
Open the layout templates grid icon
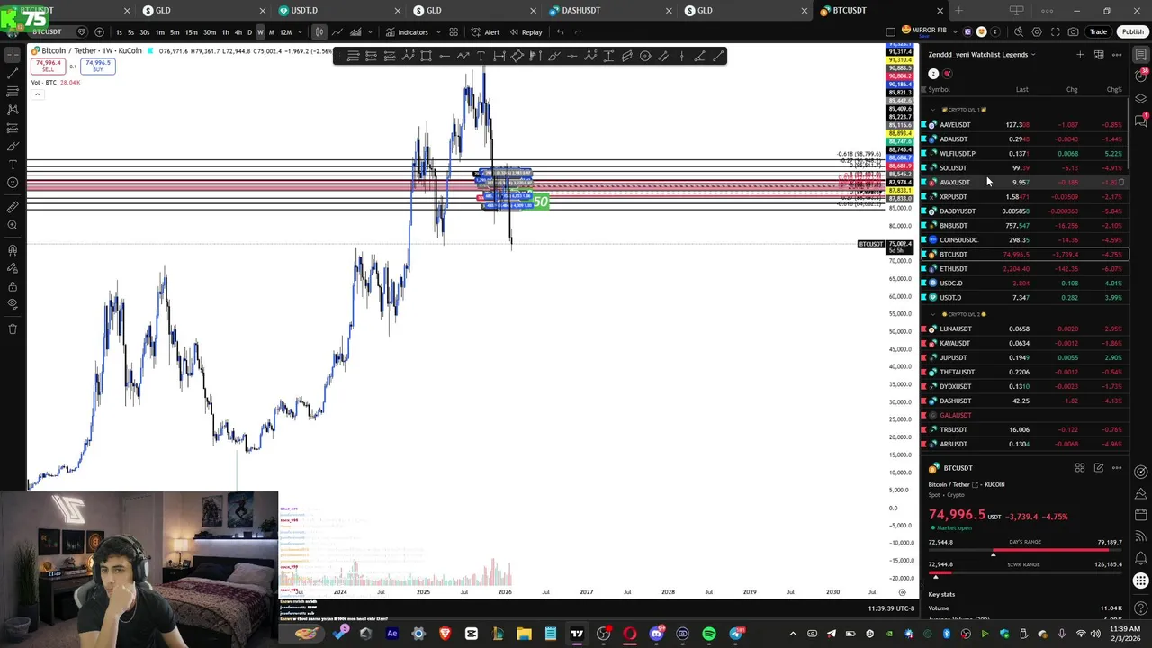(x=454, y=32)
